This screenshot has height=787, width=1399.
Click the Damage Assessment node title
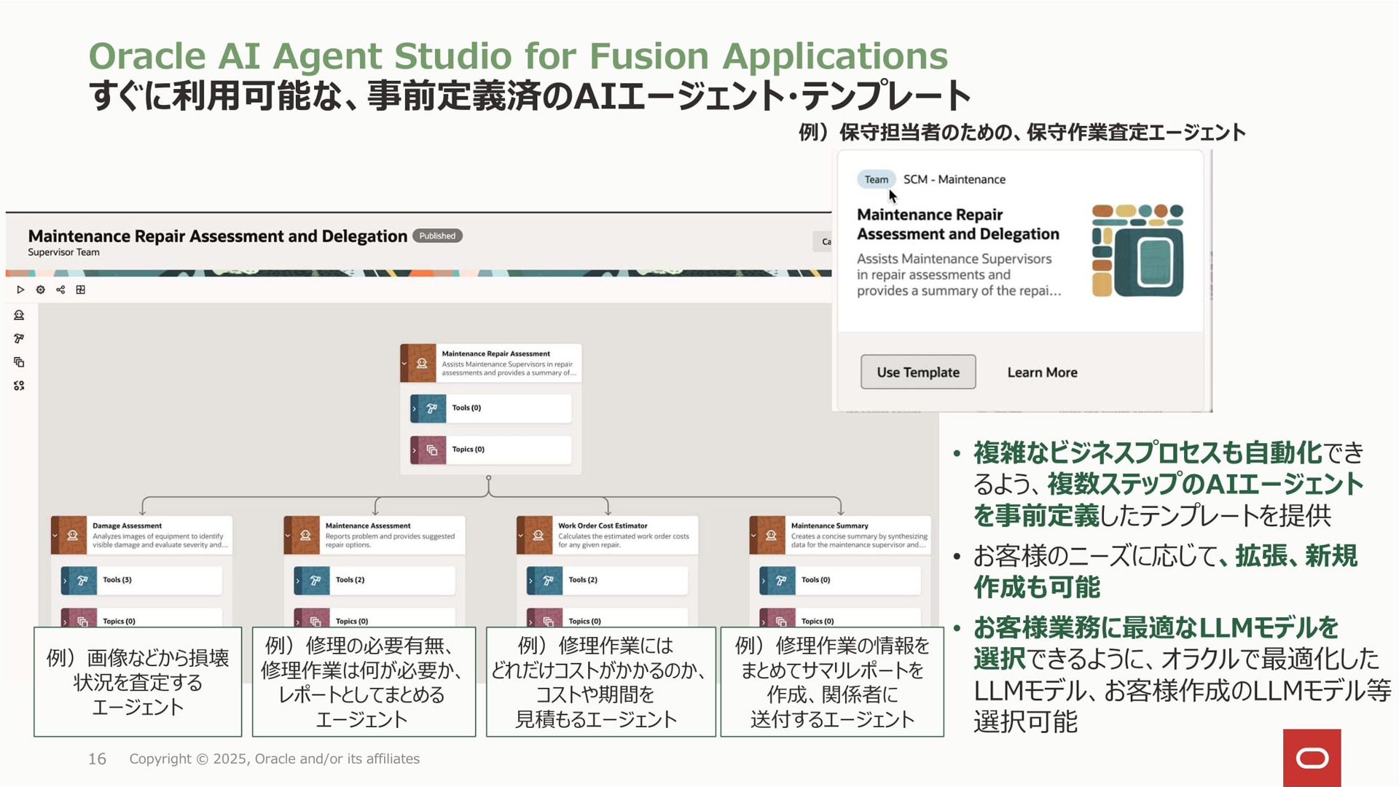point(127,525)
